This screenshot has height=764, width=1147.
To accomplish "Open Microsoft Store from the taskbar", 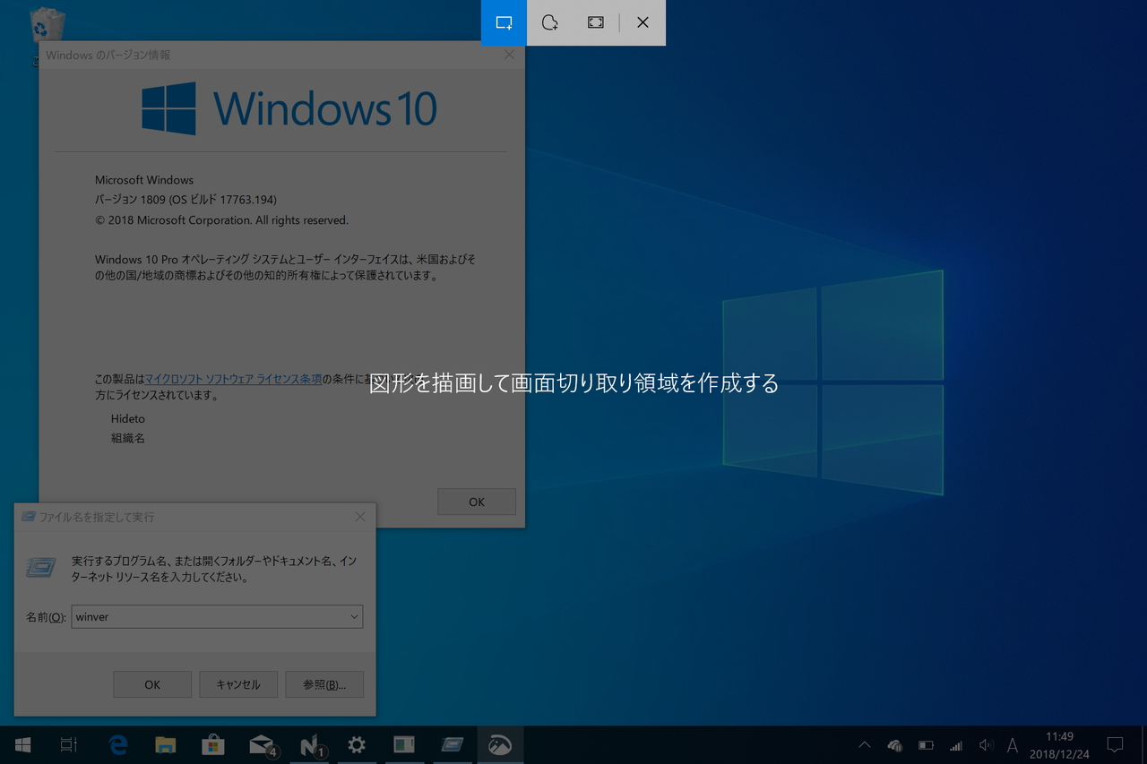I will 213,744.
